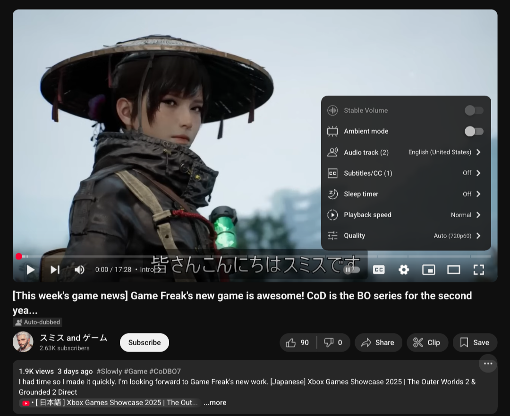Create a Clip of the video
This screenshot has height=416, width=510.
[x=427, y=342]
